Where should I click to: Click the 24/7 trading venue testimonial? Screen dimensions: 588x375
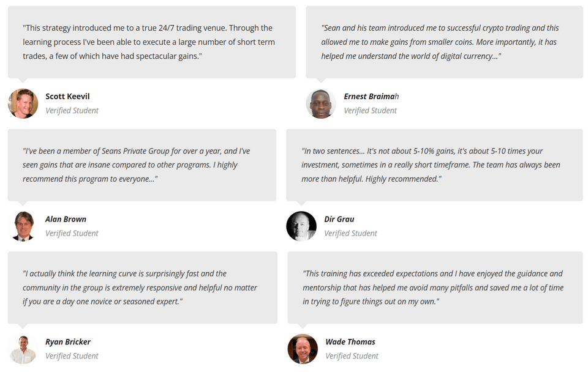(148, 42)
